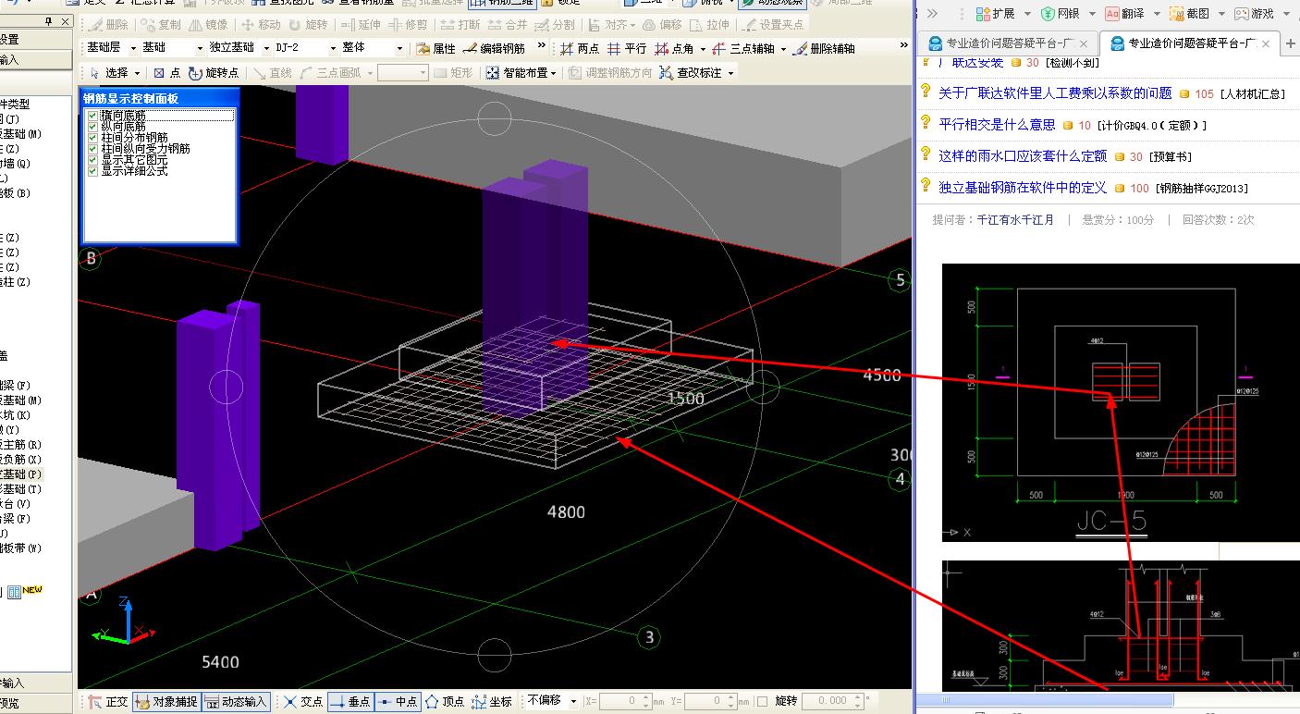Click the X coordinate input field
The image size is (1300, 714).
625,702
